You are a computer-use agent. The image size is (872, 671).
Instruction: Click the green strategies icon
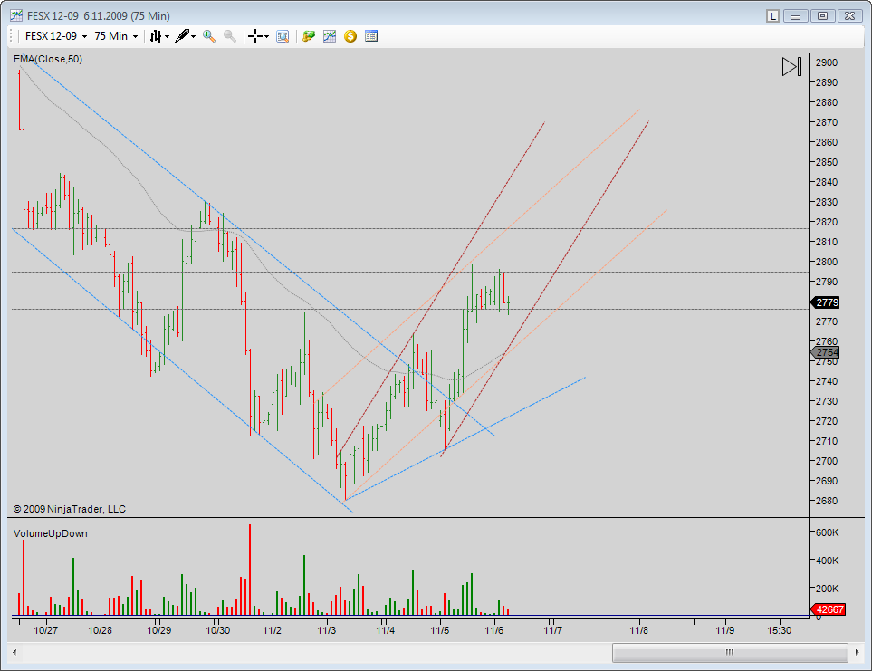point(309,36)
